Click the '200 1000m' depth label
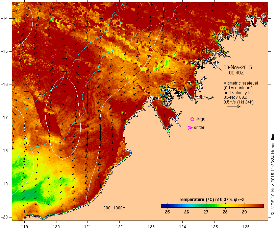 coord(115,208)
